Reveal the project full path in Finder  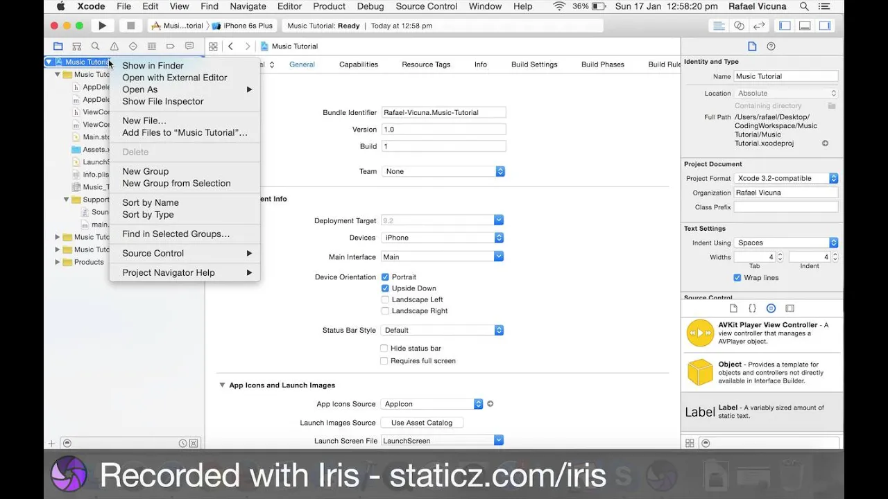coord(826,143)
